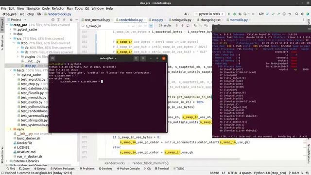311x175 pixels.
Task: Open search results in Find window
Action: tap(188, 26)
